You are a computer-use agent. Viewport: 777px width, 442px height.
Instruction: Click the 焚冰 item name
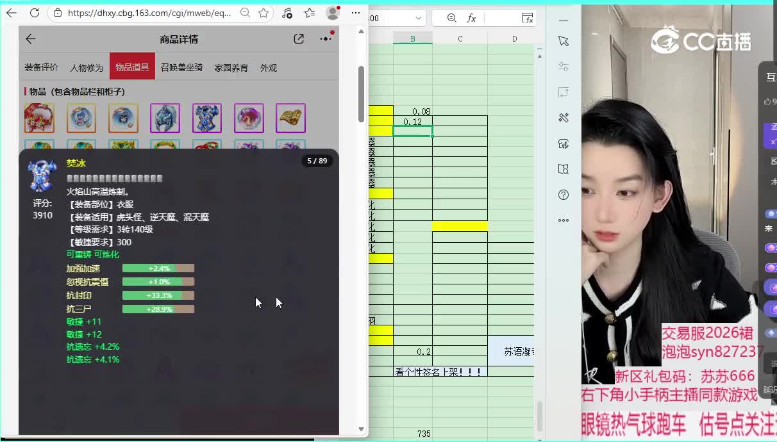76,163
